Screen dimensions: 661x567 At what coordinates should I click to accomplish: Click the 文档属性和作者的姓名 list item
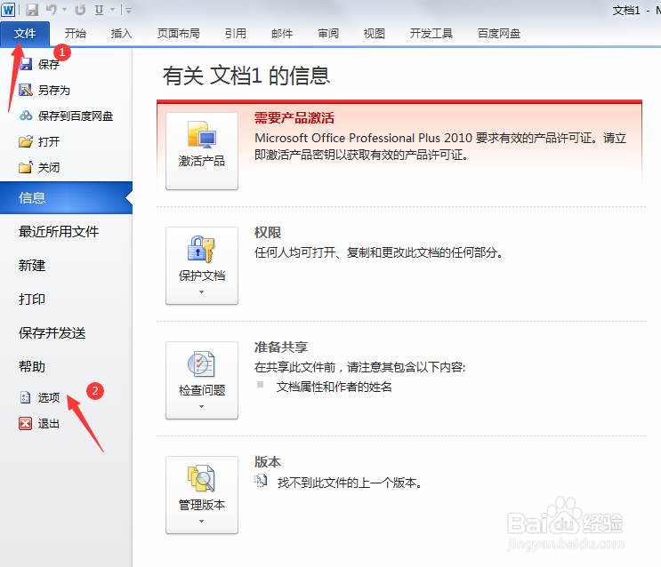[334, 387]
